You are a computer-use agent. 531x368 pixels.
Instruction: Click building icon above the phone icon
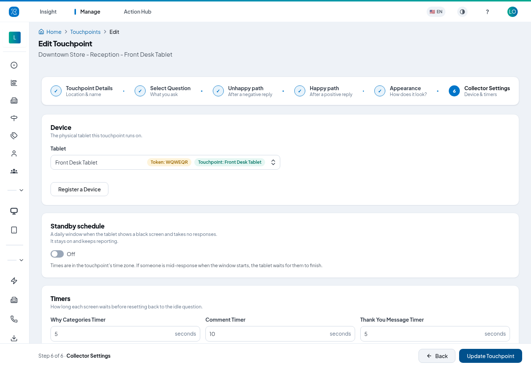pos(14,300)
